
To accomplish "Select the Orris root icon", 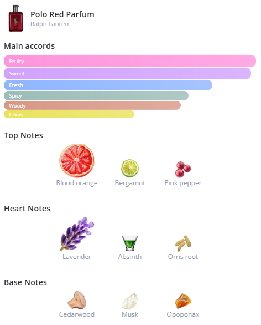I will [x=183, y=243].
